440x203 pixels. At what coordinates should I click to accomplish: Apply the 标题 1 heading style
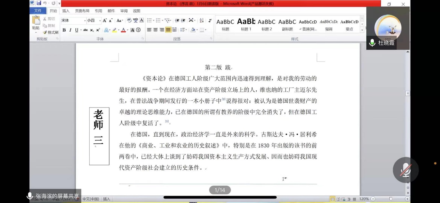click(x=246, y=24)
